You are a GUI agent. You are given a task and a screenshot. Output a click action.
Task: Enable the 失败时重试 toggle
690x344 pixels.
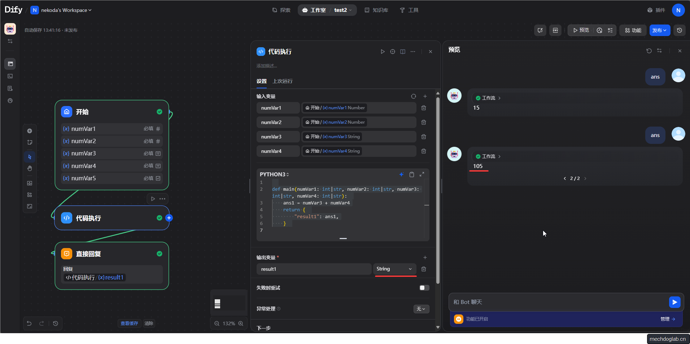(424, 288)
